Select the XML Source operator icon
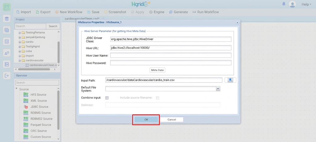This screenshot has width=316, height=142. (26, 101)
